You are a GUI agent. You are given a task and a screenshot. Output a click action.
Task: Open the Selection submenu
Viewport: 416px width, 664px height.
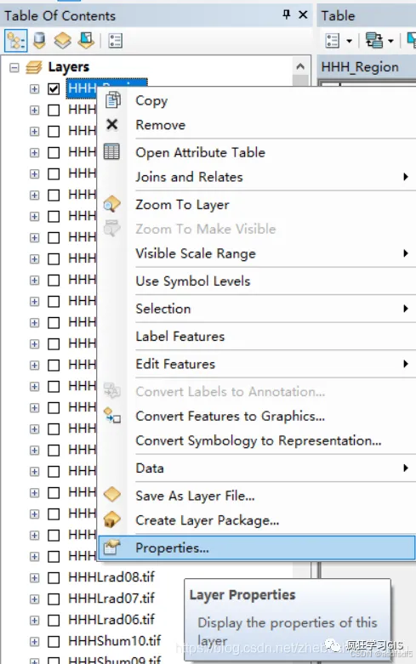256,309
